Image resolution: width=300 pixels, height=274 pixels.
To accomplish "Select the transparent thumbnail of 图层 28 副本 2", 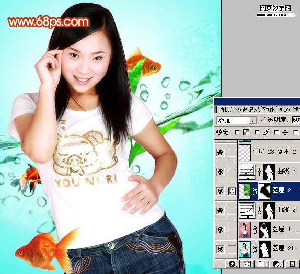I will (245, 153).
